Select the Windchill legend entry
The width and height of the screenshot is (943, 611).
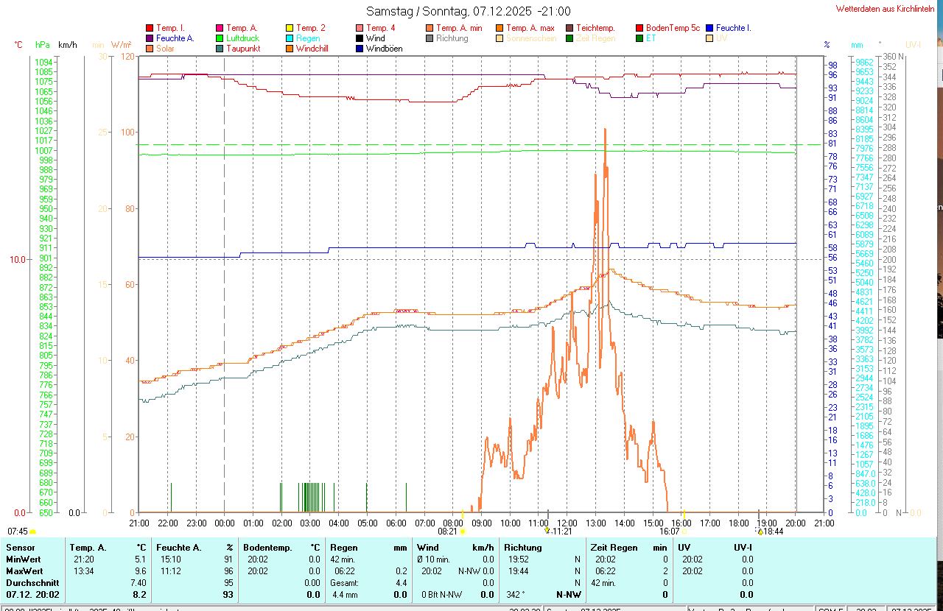[x=312, y=49]
